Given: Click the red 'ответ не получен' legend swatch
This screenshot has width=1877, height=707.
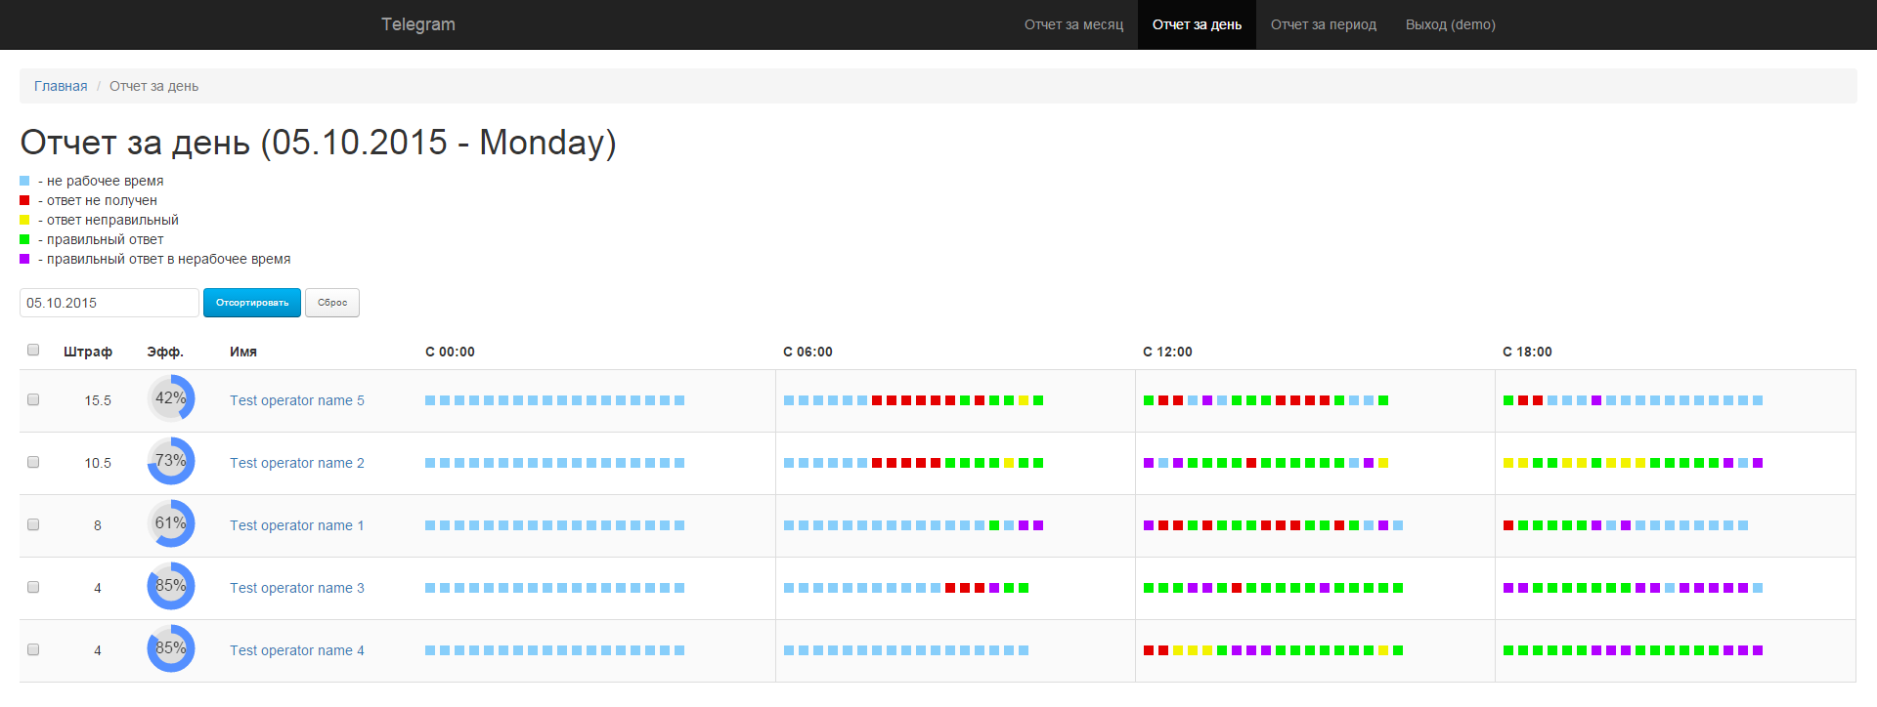Looking at the screenshot, I should [x=24, y=200].
